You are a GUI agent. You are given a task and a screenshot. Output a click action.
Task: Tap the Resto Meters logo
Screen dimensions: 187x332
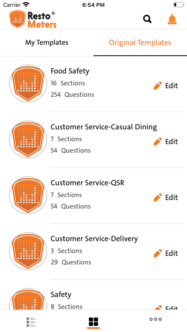[x=33, y=20]
